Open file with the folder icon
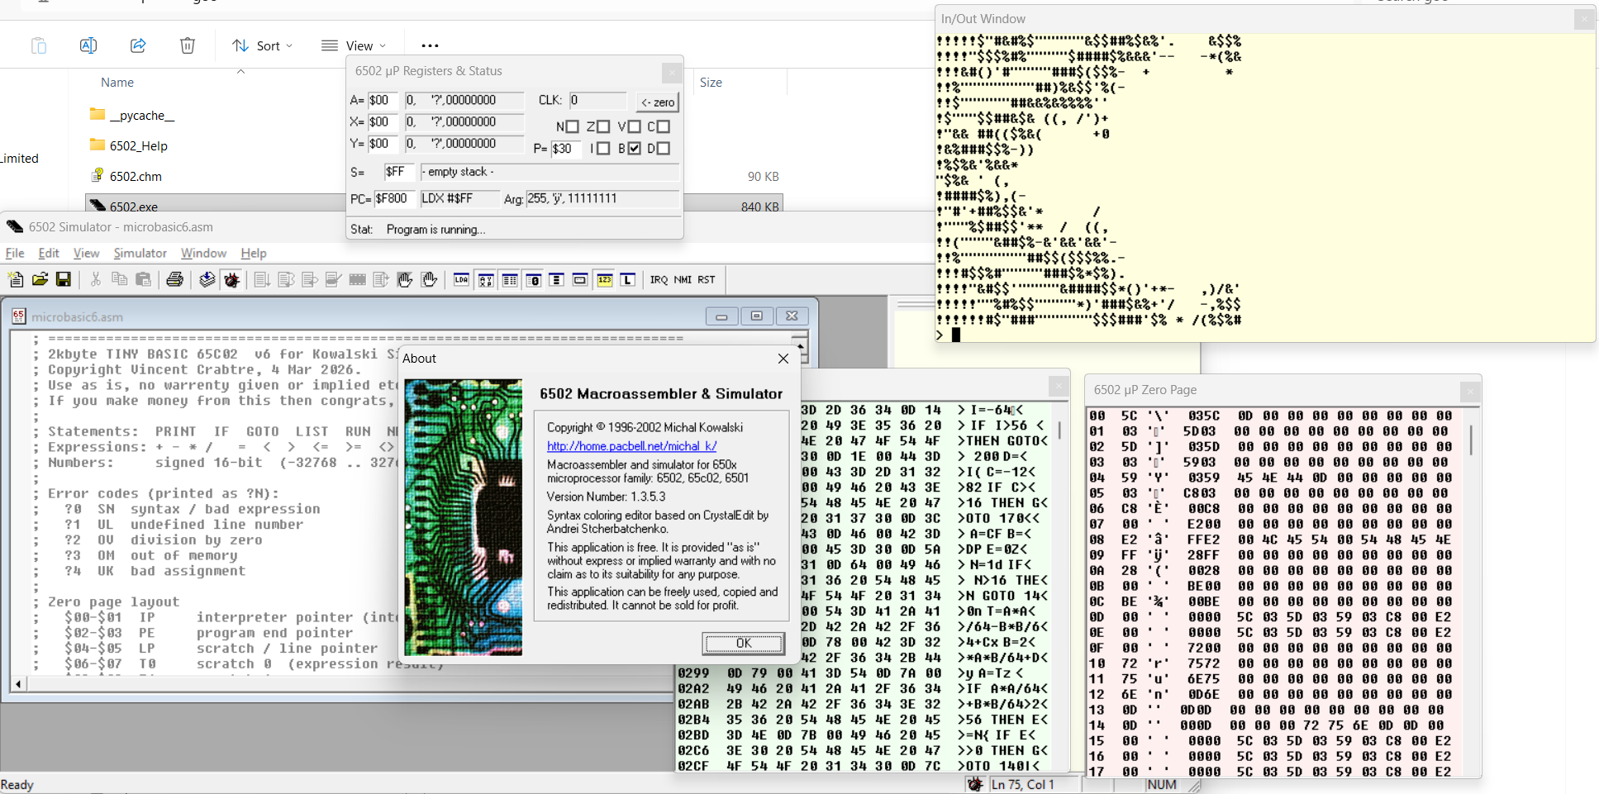Image resolution: width=1599 pixels, height=794 pixels. (x=40, y=280)
